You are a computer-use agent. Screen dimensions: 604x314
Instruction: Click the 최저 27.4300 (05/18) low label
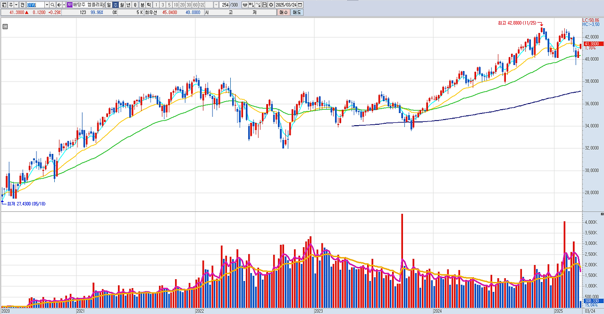26,203
